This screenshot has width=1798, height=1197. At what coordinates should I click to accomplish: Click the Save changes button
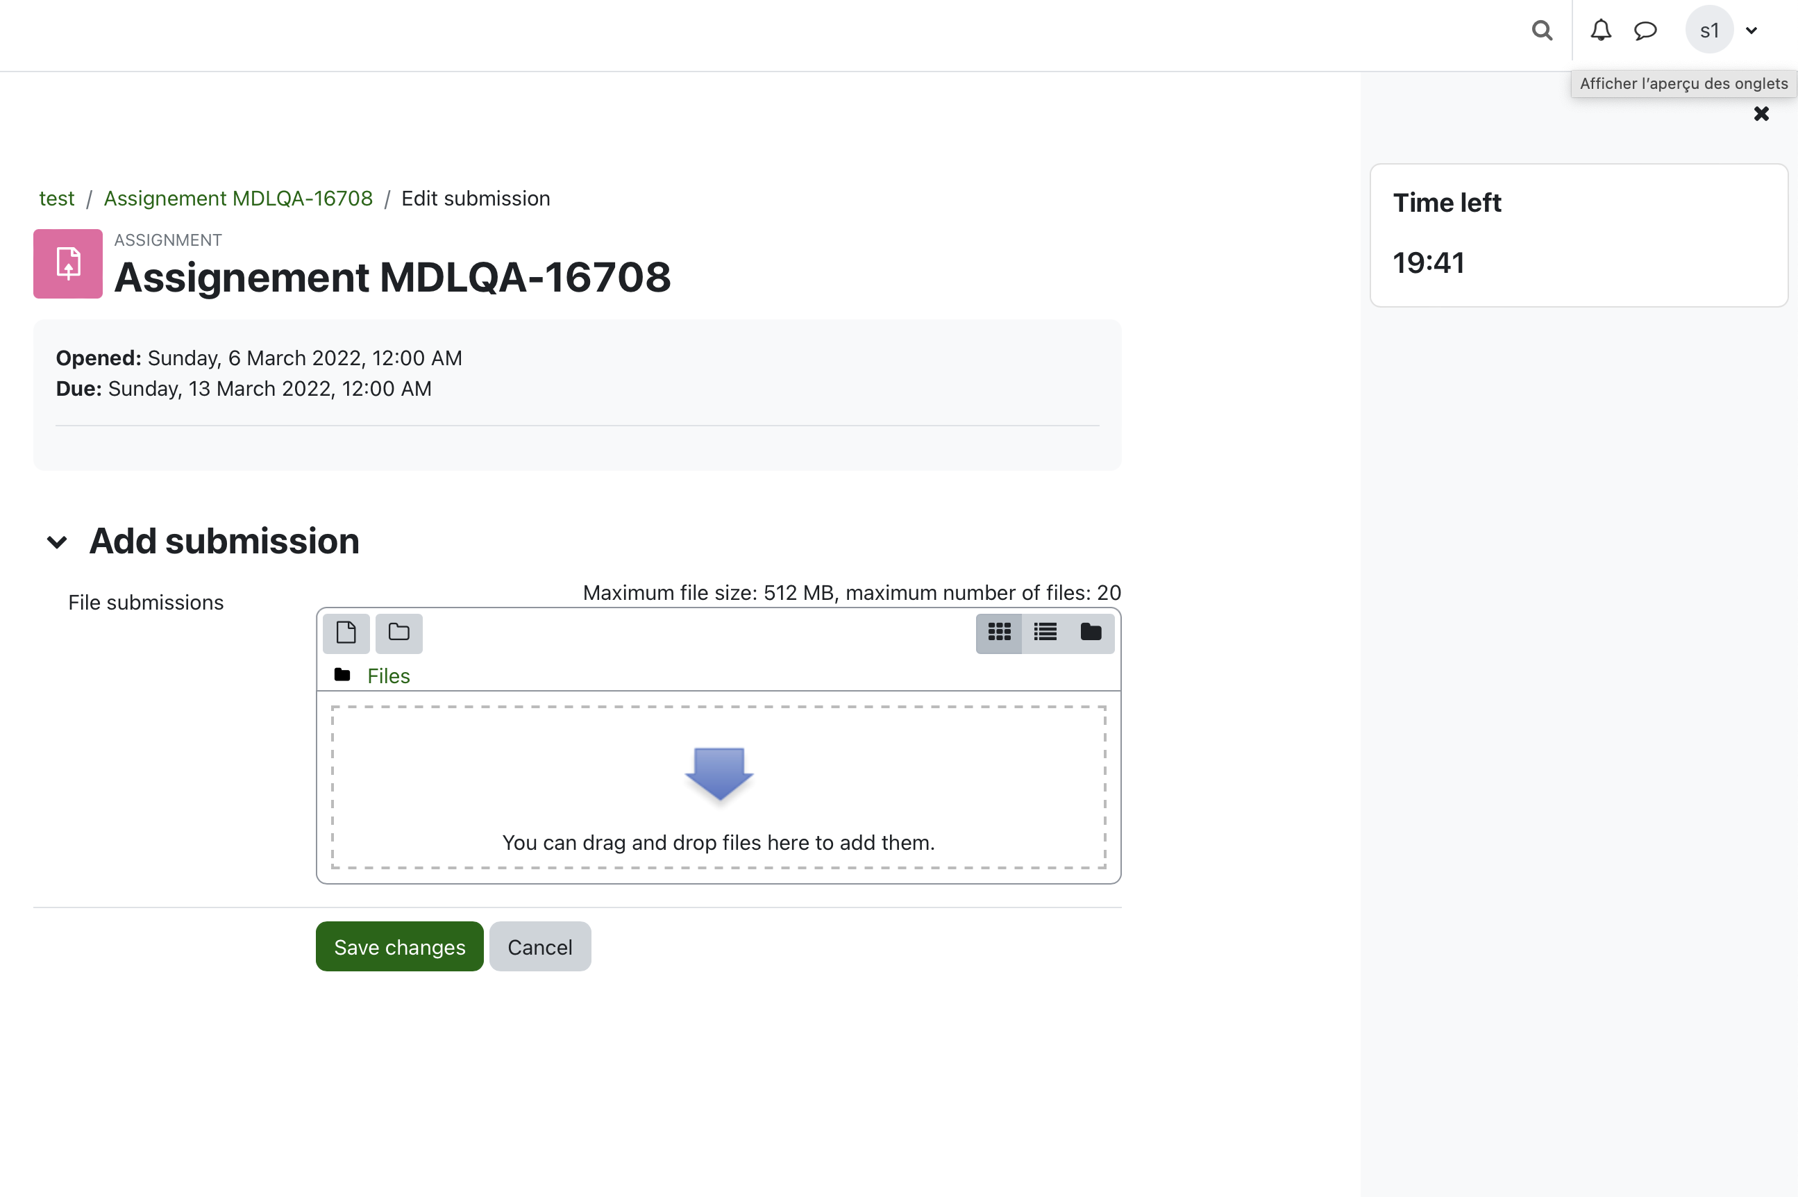399,946
